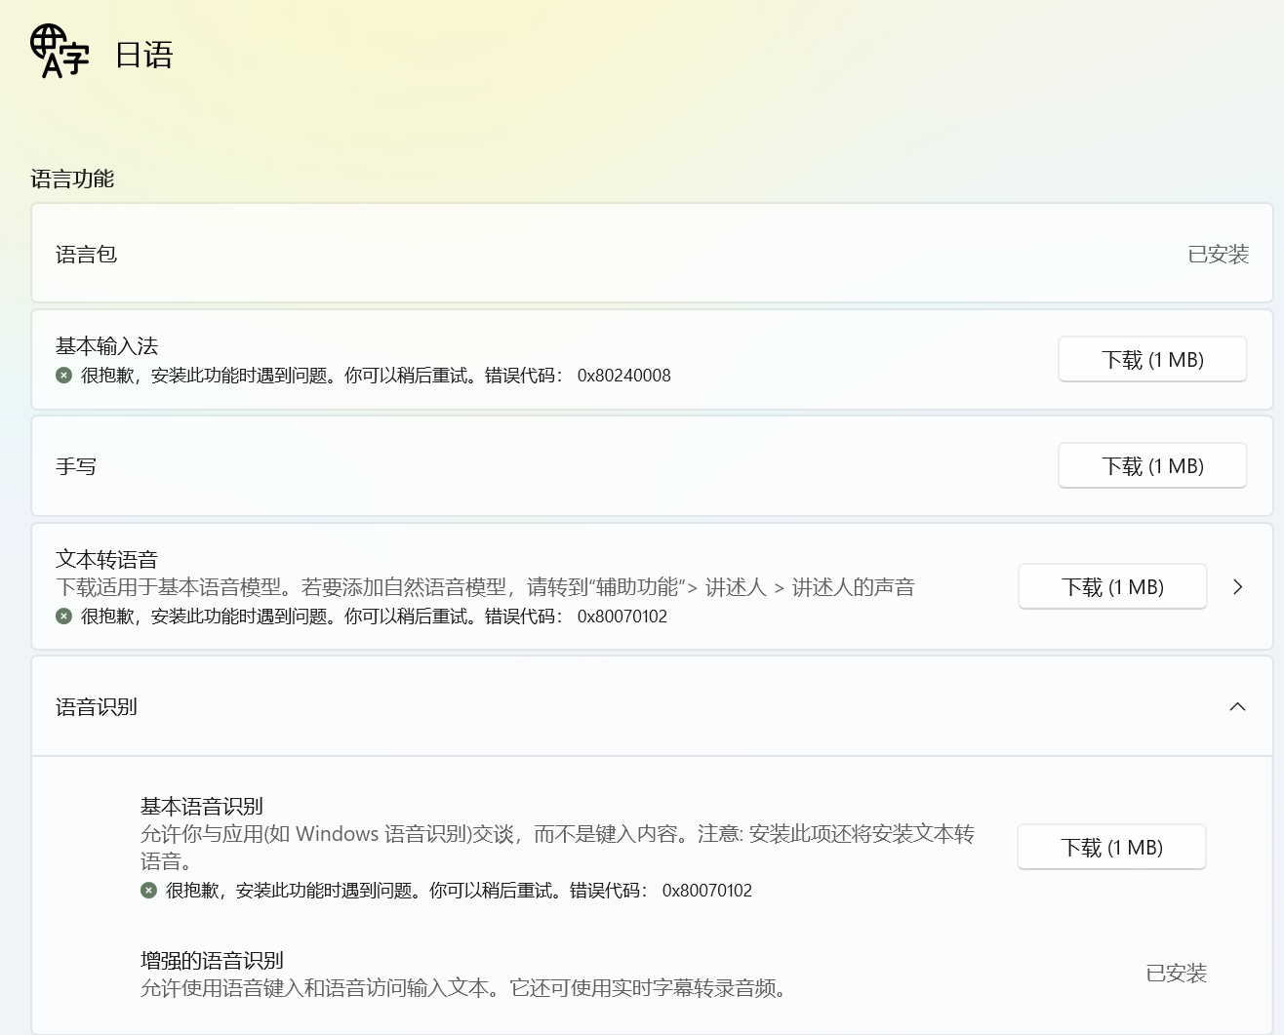Click 已安装 status beside 增强的语音识别
Viewport: 1284px width, 1035px height.
[1177, 974]
